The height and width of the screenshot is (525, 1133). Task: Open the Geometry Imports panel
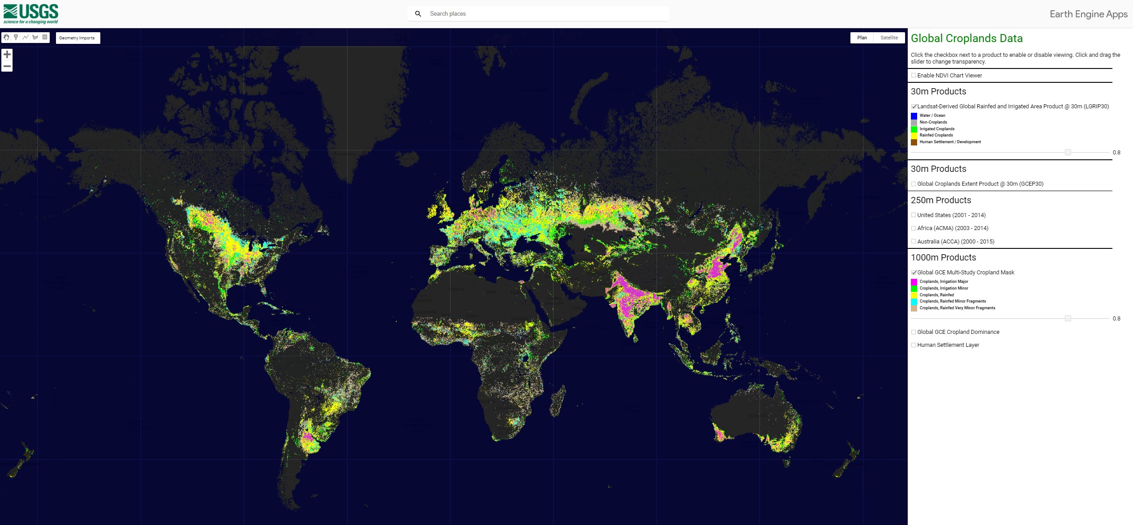[x=77, y=38]
